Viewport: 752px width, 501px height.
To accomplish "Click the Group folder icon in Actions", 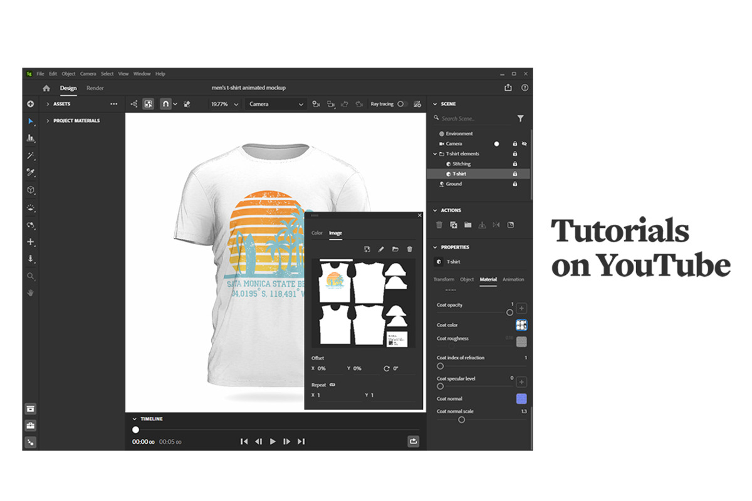I will pos(467,225).
